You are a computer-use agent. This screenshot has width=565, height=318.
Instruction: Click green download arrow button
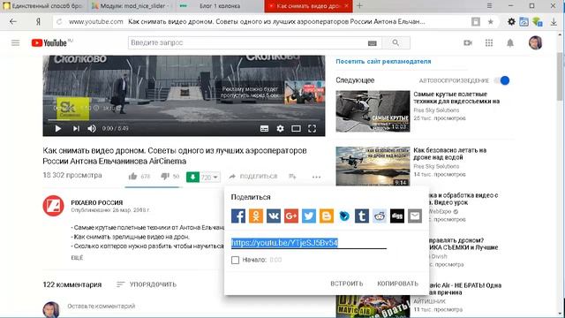tap(192, 177)
